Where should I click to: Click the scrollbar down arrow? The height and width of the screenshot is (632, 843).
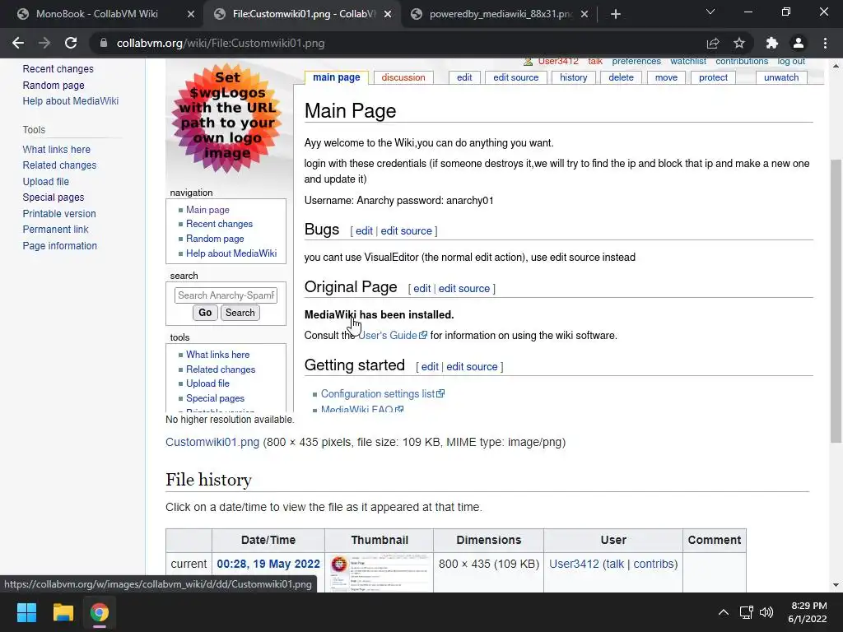pos(836,585)
